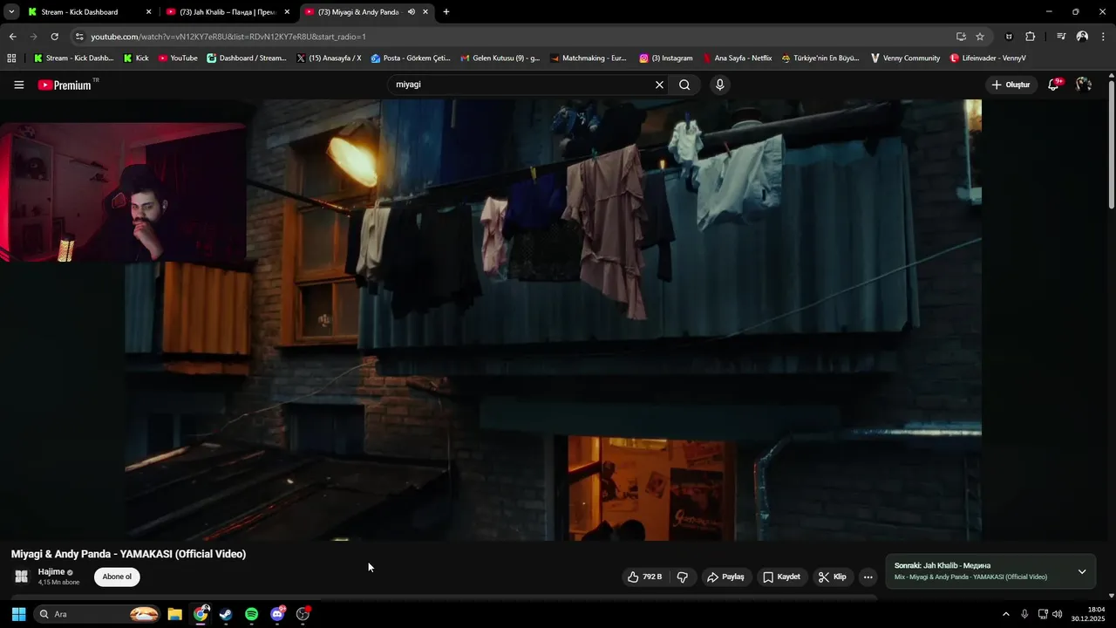Like the video with 792 B thumbs up
Viewport: 1116px width, 628px height.
coord(645,577)
